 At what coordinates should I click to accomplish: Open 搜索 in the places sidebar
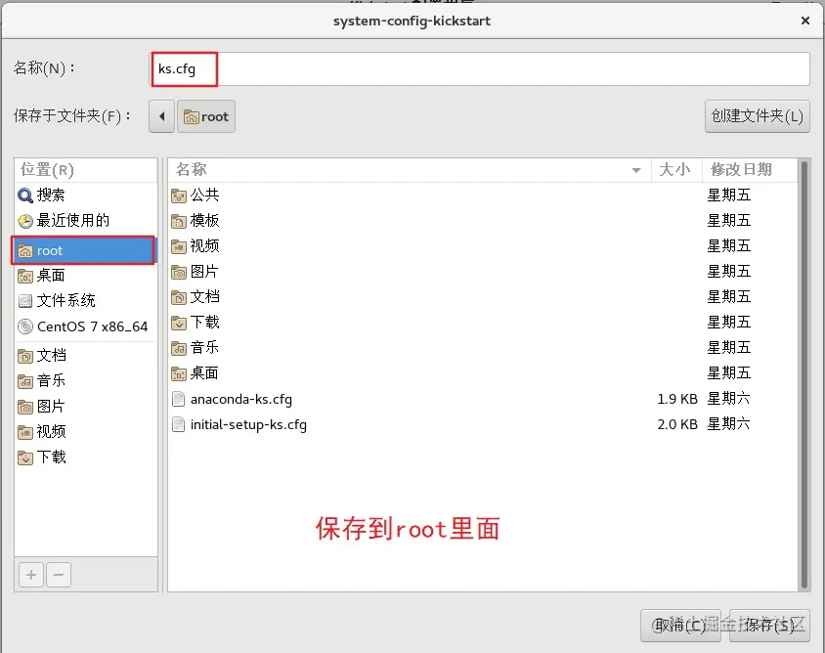point(86,196)
